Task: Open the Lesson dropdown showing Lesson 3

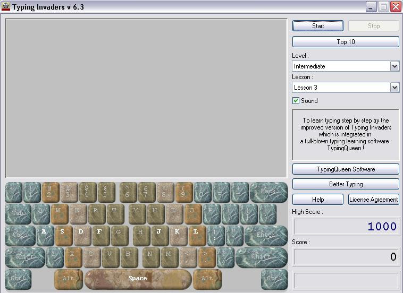Action: coord(395,88)
